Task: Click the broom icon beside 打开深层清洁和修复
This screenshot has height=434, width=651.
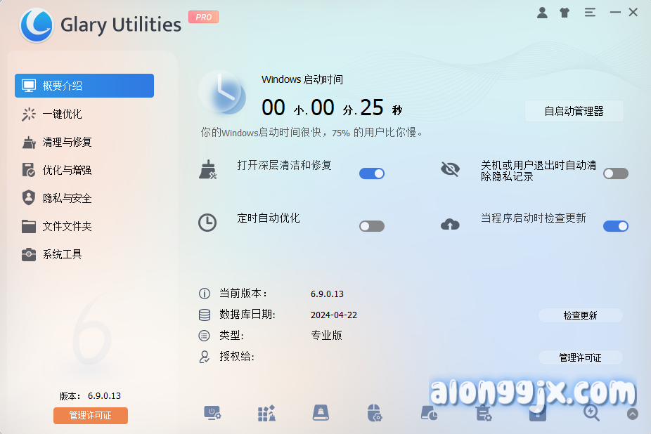Action: click(207, 170)
